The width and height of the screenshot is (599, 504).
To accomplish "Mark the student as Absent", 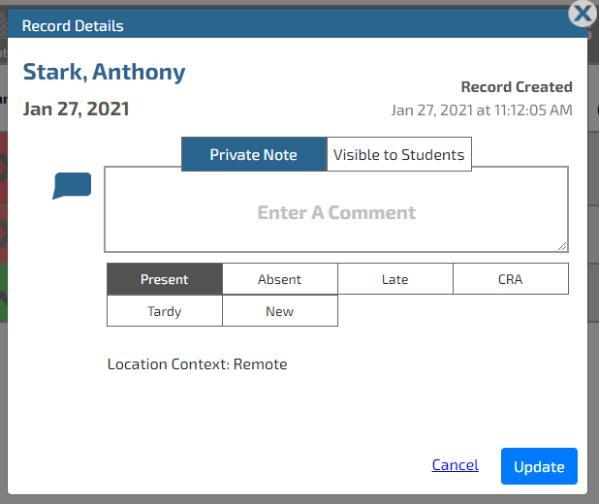I will tap(280, 279).
